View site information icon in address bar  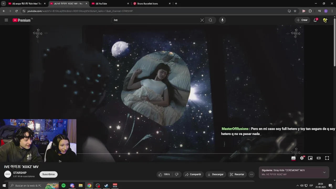click(24, 11)
